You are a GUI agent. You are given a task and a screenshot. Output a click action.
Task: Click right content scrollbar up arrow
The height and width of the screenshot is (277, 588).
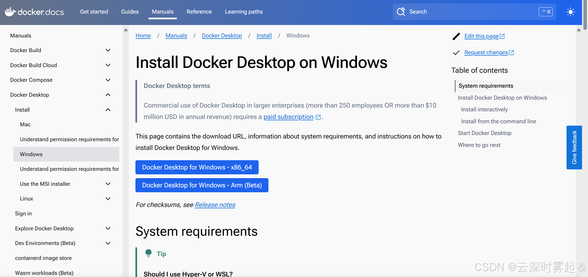pos(579,30)
